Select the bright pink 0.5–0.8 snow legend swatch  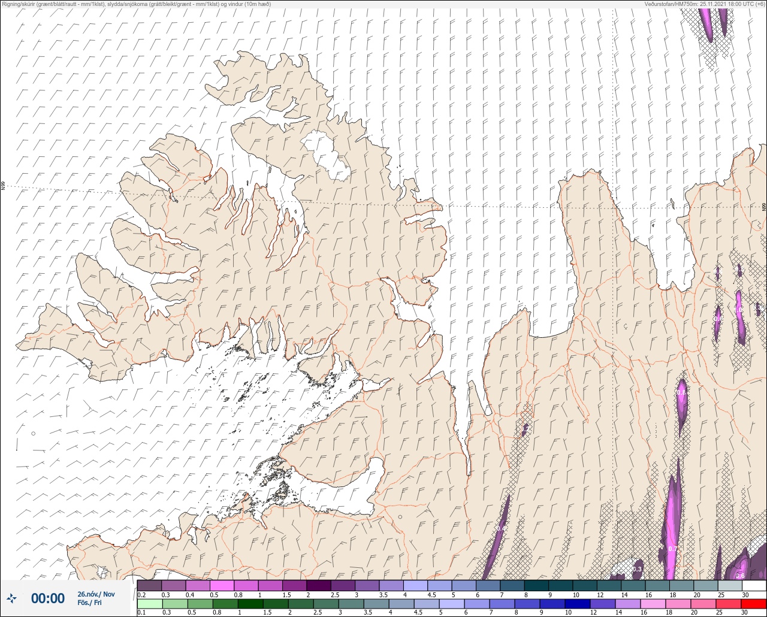[222, 585]
